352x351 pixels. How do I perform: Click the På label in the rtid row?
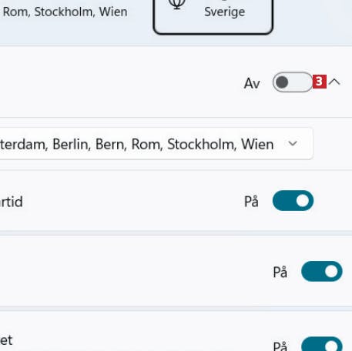(251, 202)
